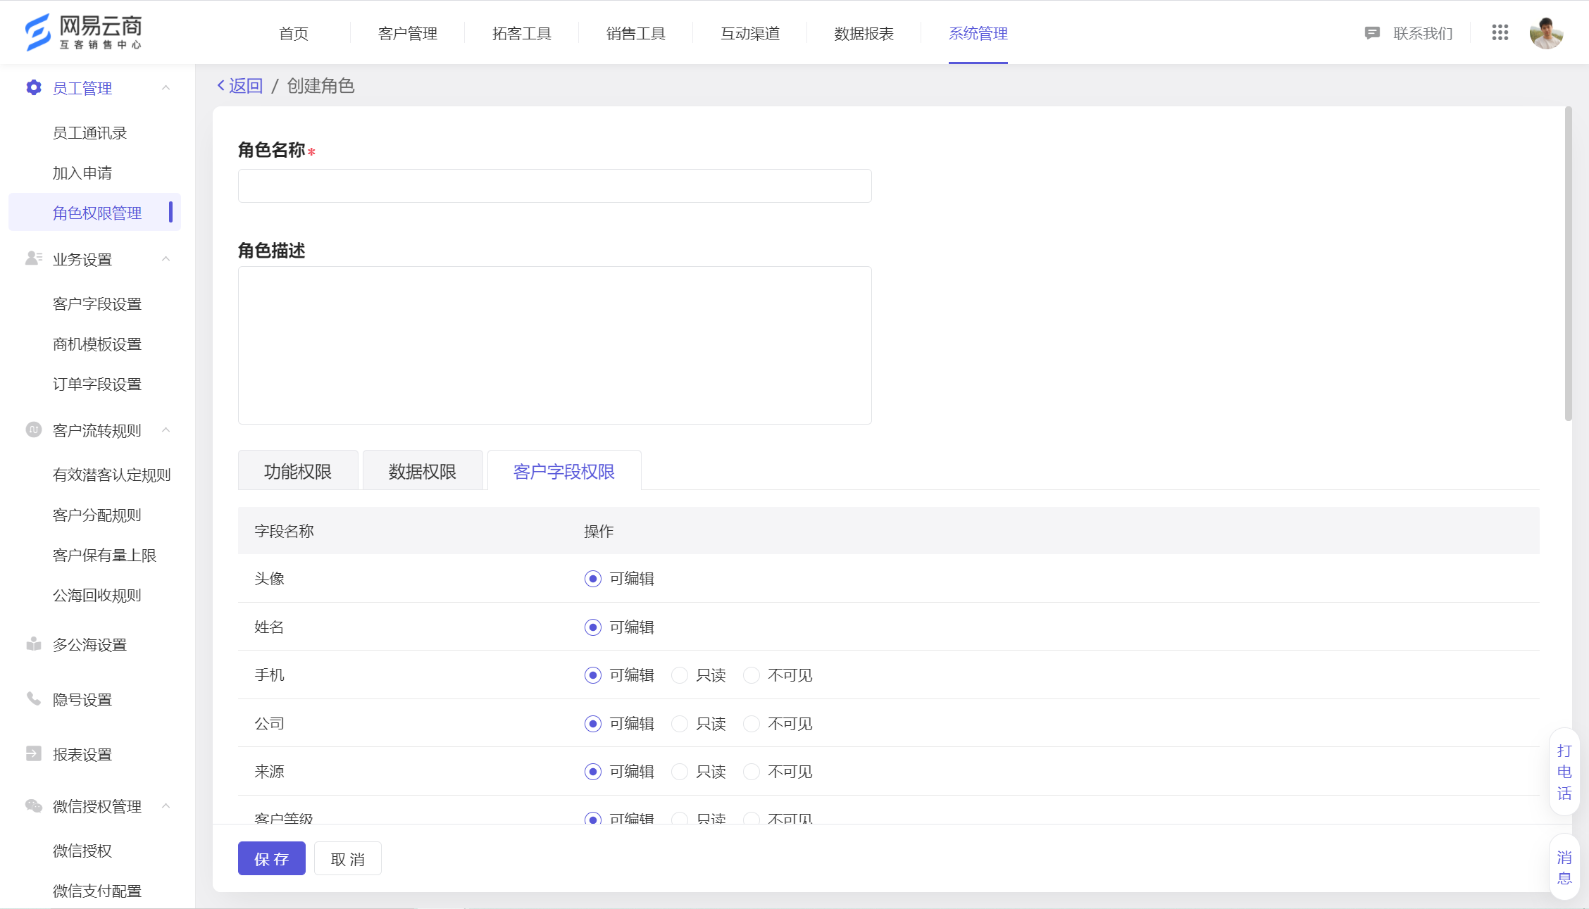Viewport: 1589px width, 909px height.
Task: Switch to 功能权限 tab
Action: pyautogui.click(x=298, y=470)
